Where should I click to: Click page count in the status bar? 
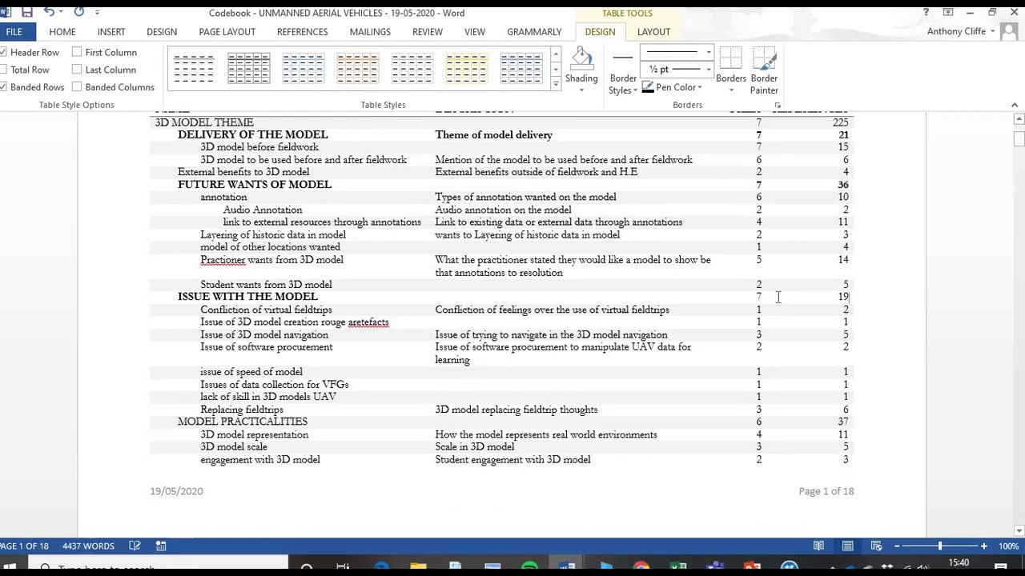(x=24, y=546)
